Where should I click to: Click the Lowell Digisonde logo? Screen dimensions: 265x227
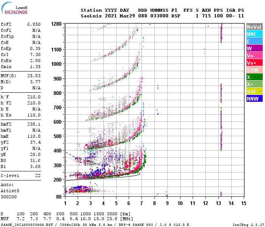pos(14,8)
